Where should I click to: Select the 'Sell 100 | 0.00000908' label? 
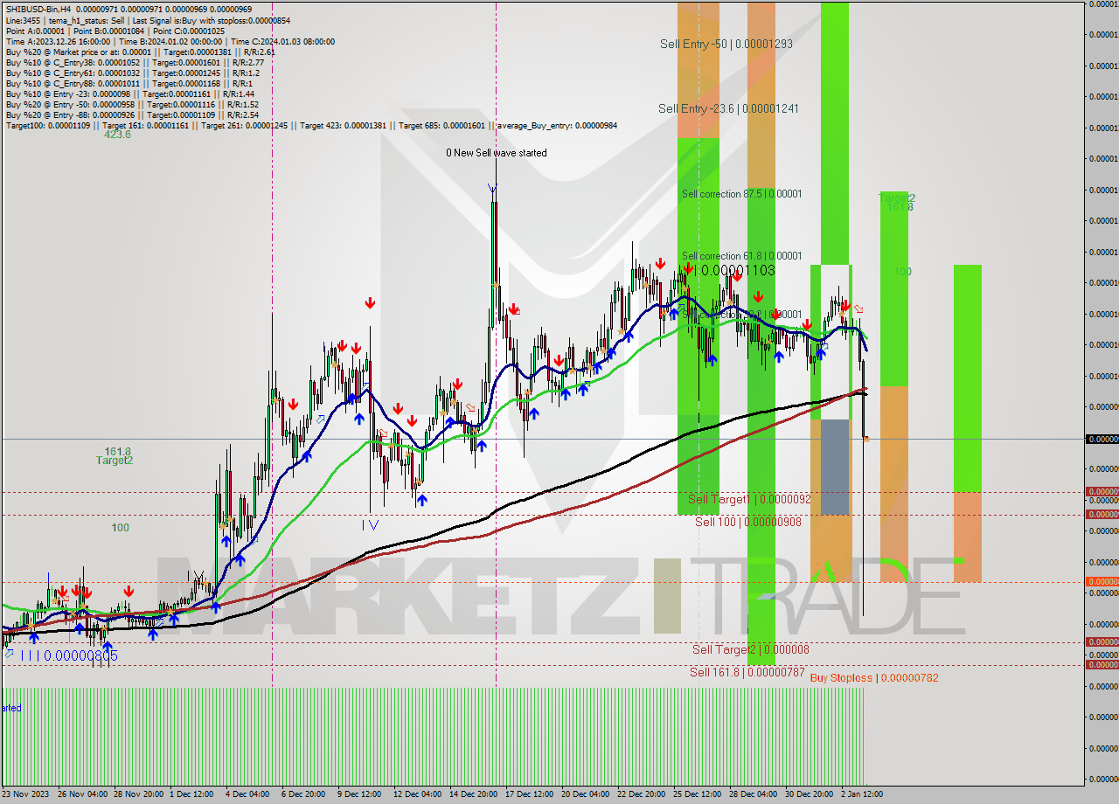748,522
